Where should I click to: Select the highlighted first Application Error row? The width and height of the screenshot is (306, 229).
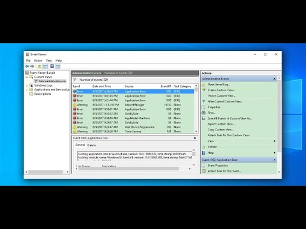pos(133,92)
